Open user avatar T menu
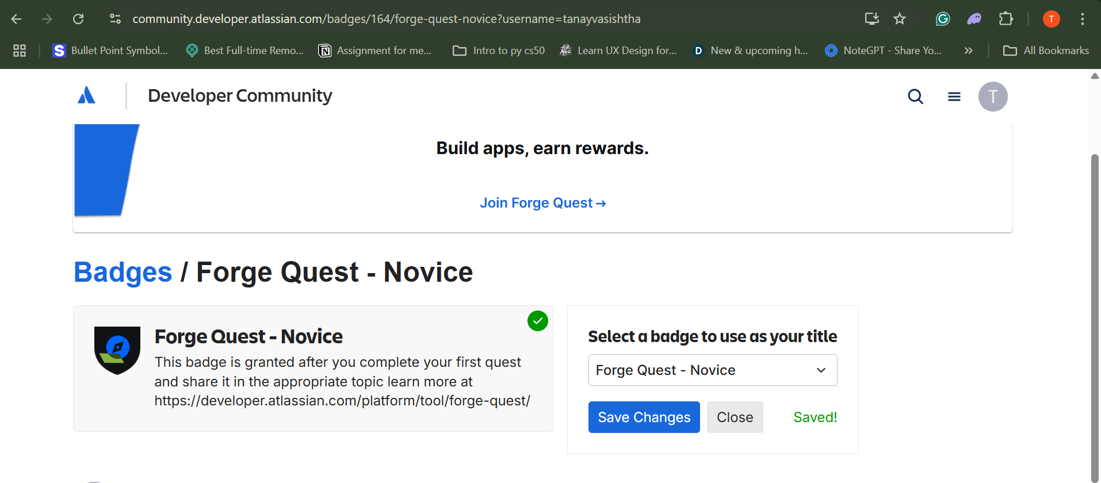This screenshot has width=1101, height=483. (x=993, y=97)
